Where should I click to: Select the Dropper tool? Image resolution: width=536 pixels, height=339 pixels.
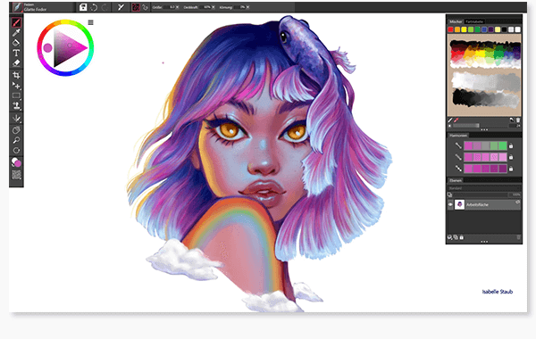point(16,32)
